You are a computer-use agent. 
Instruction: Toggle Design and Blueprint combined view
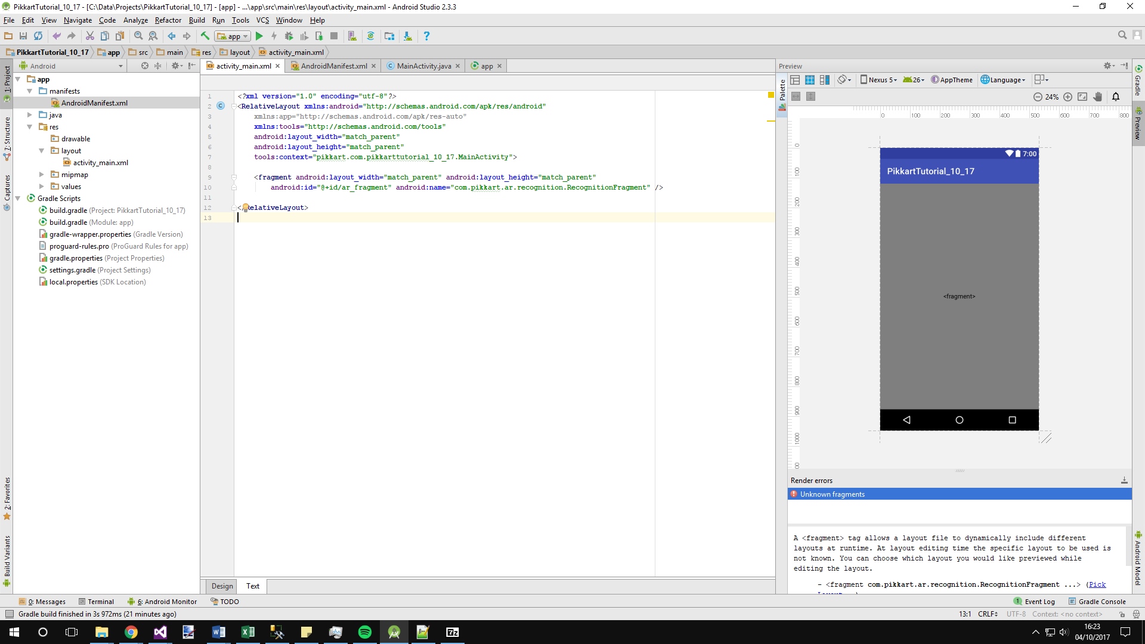click(825, 80)
